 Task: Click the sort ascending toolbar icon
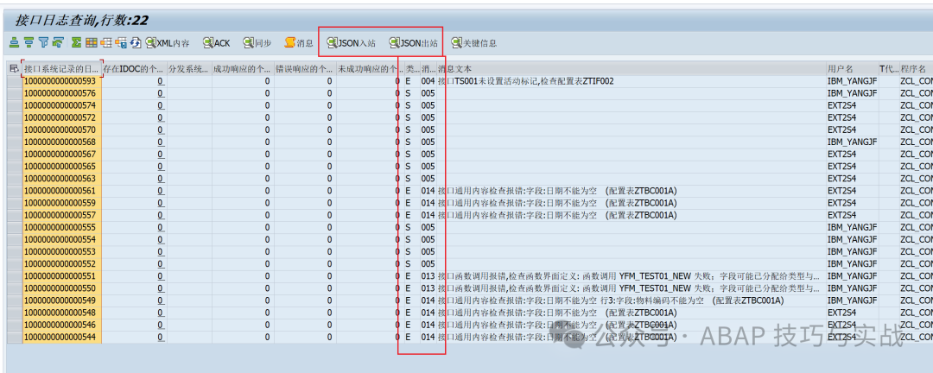click(15, 43)
